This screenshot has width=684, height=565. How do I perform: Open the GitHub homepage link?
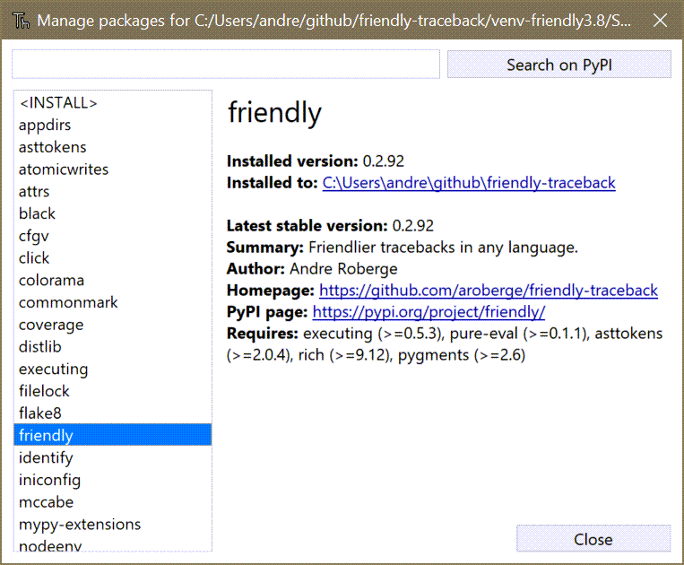tap(489, 291)
